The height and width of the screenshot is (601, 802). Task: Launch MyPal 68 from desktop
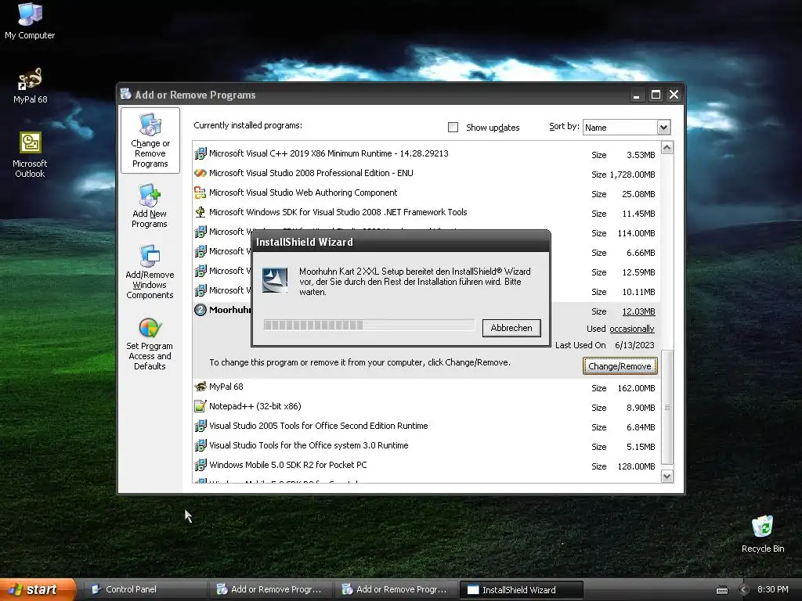[30, 85]
